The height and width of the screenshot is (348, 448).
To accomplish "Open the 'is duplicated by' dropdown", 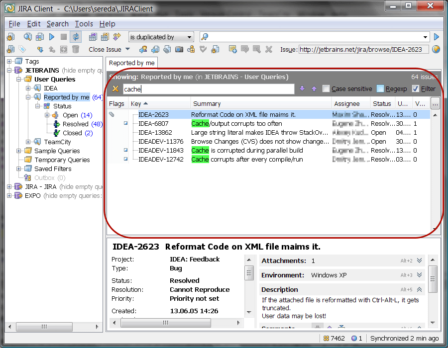I will point(190,37).
